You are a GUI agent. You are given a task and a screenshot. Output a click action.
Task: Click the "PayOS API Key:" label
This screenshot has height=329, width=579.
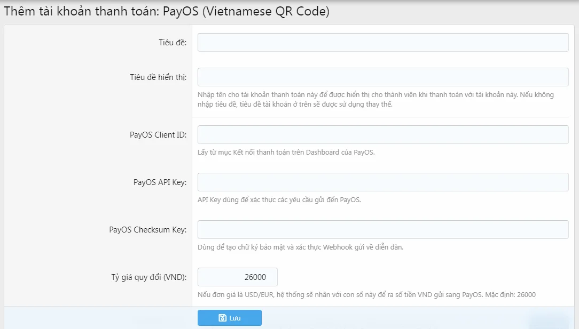point(160,182)
